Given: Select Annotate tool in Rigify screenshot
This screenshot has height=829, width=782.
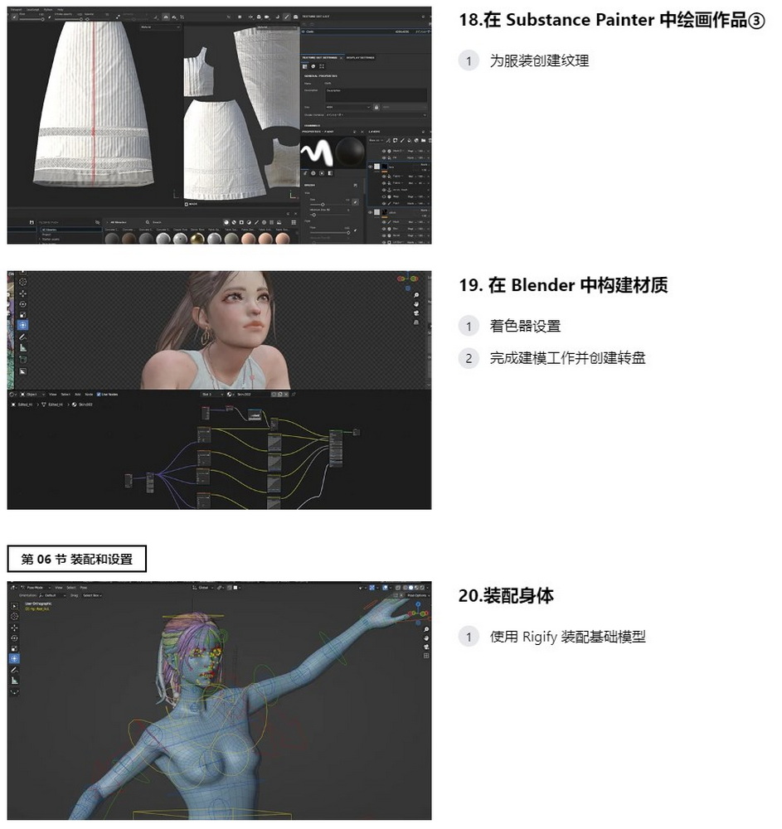Looking at the screenshot, I should pyautogui.click(x=14, y=670).
